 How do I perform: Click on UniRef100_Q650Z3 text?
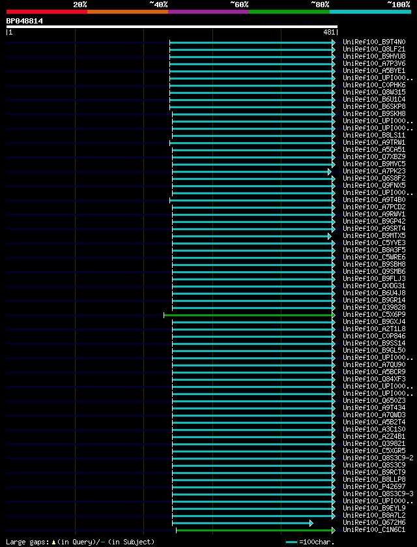pos(374,401)
